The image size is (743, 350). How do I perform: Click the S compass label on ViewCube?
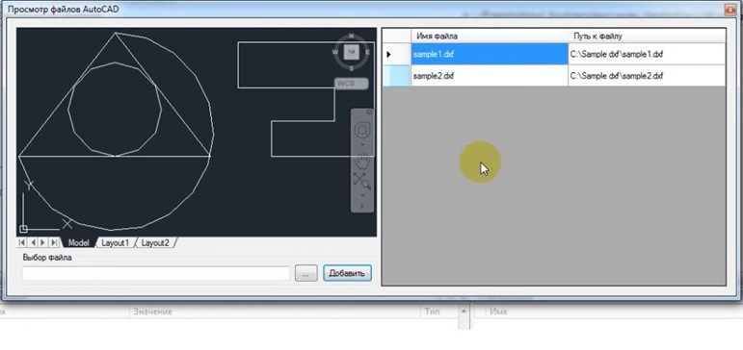pos(351,68)
